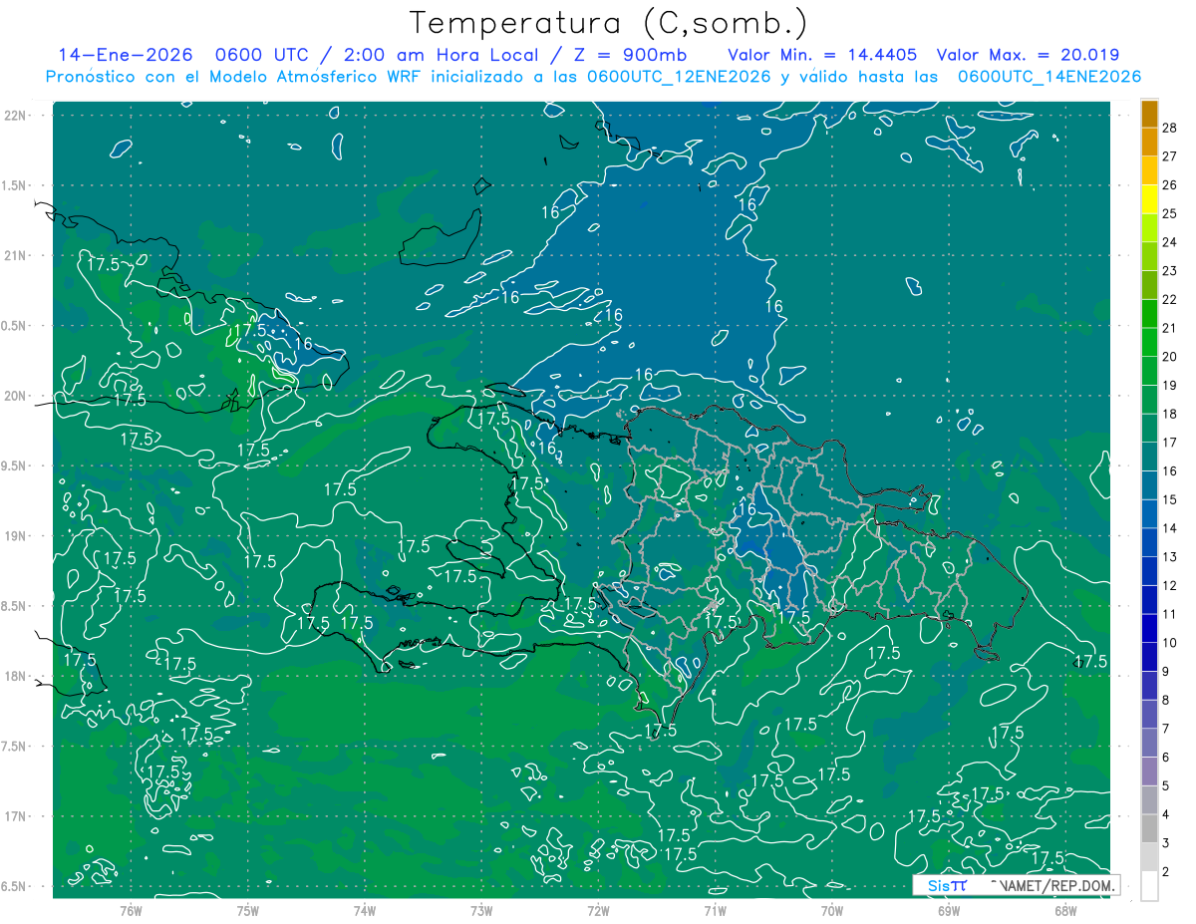Click the 22N latitude axis label
This screenshot has width=1196, height=924.
pyautogui.click(x=16, y=116)
